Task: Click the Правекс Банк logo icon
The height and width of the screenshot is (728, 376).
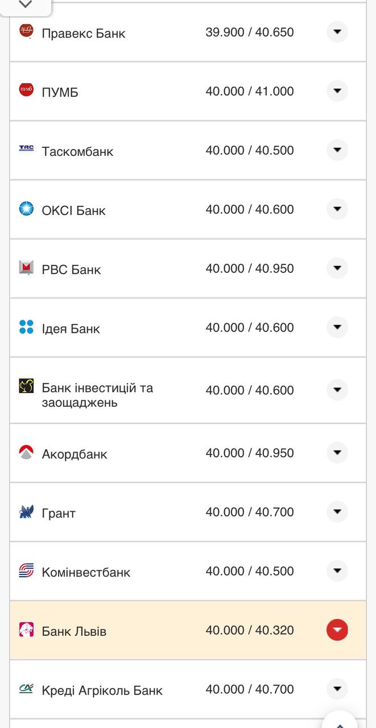Action: (26, 31)
